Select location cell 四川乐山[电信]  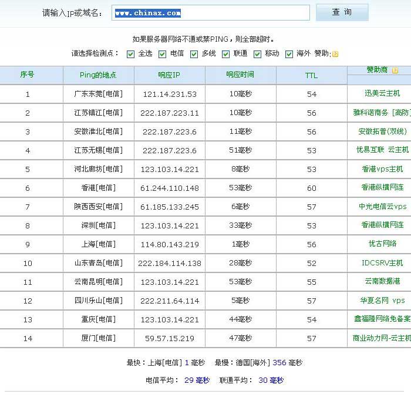[98, 301]
